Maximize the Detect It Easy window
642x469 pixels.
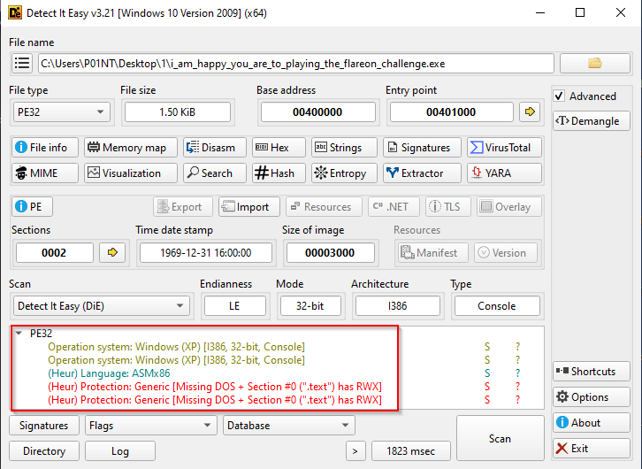(x=580, y=12)
